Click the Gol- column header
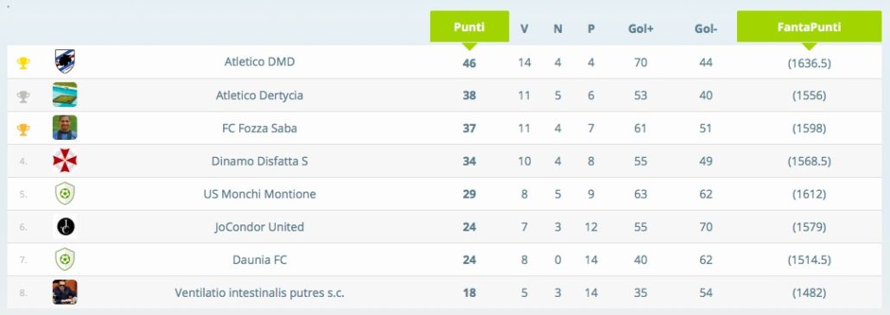This screenshot has height=315, width=890. (706, 28)
